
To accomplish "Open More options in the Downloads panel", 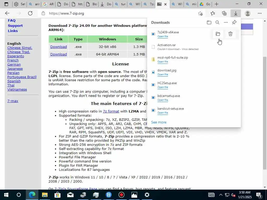I will (226, 22).
